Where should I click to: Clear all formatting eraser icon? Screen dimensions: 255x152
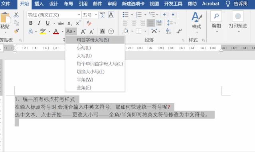click(89, 23)
